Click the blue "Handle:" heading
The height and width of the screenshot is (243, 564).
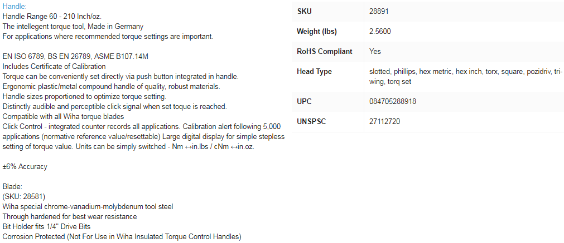15,6
